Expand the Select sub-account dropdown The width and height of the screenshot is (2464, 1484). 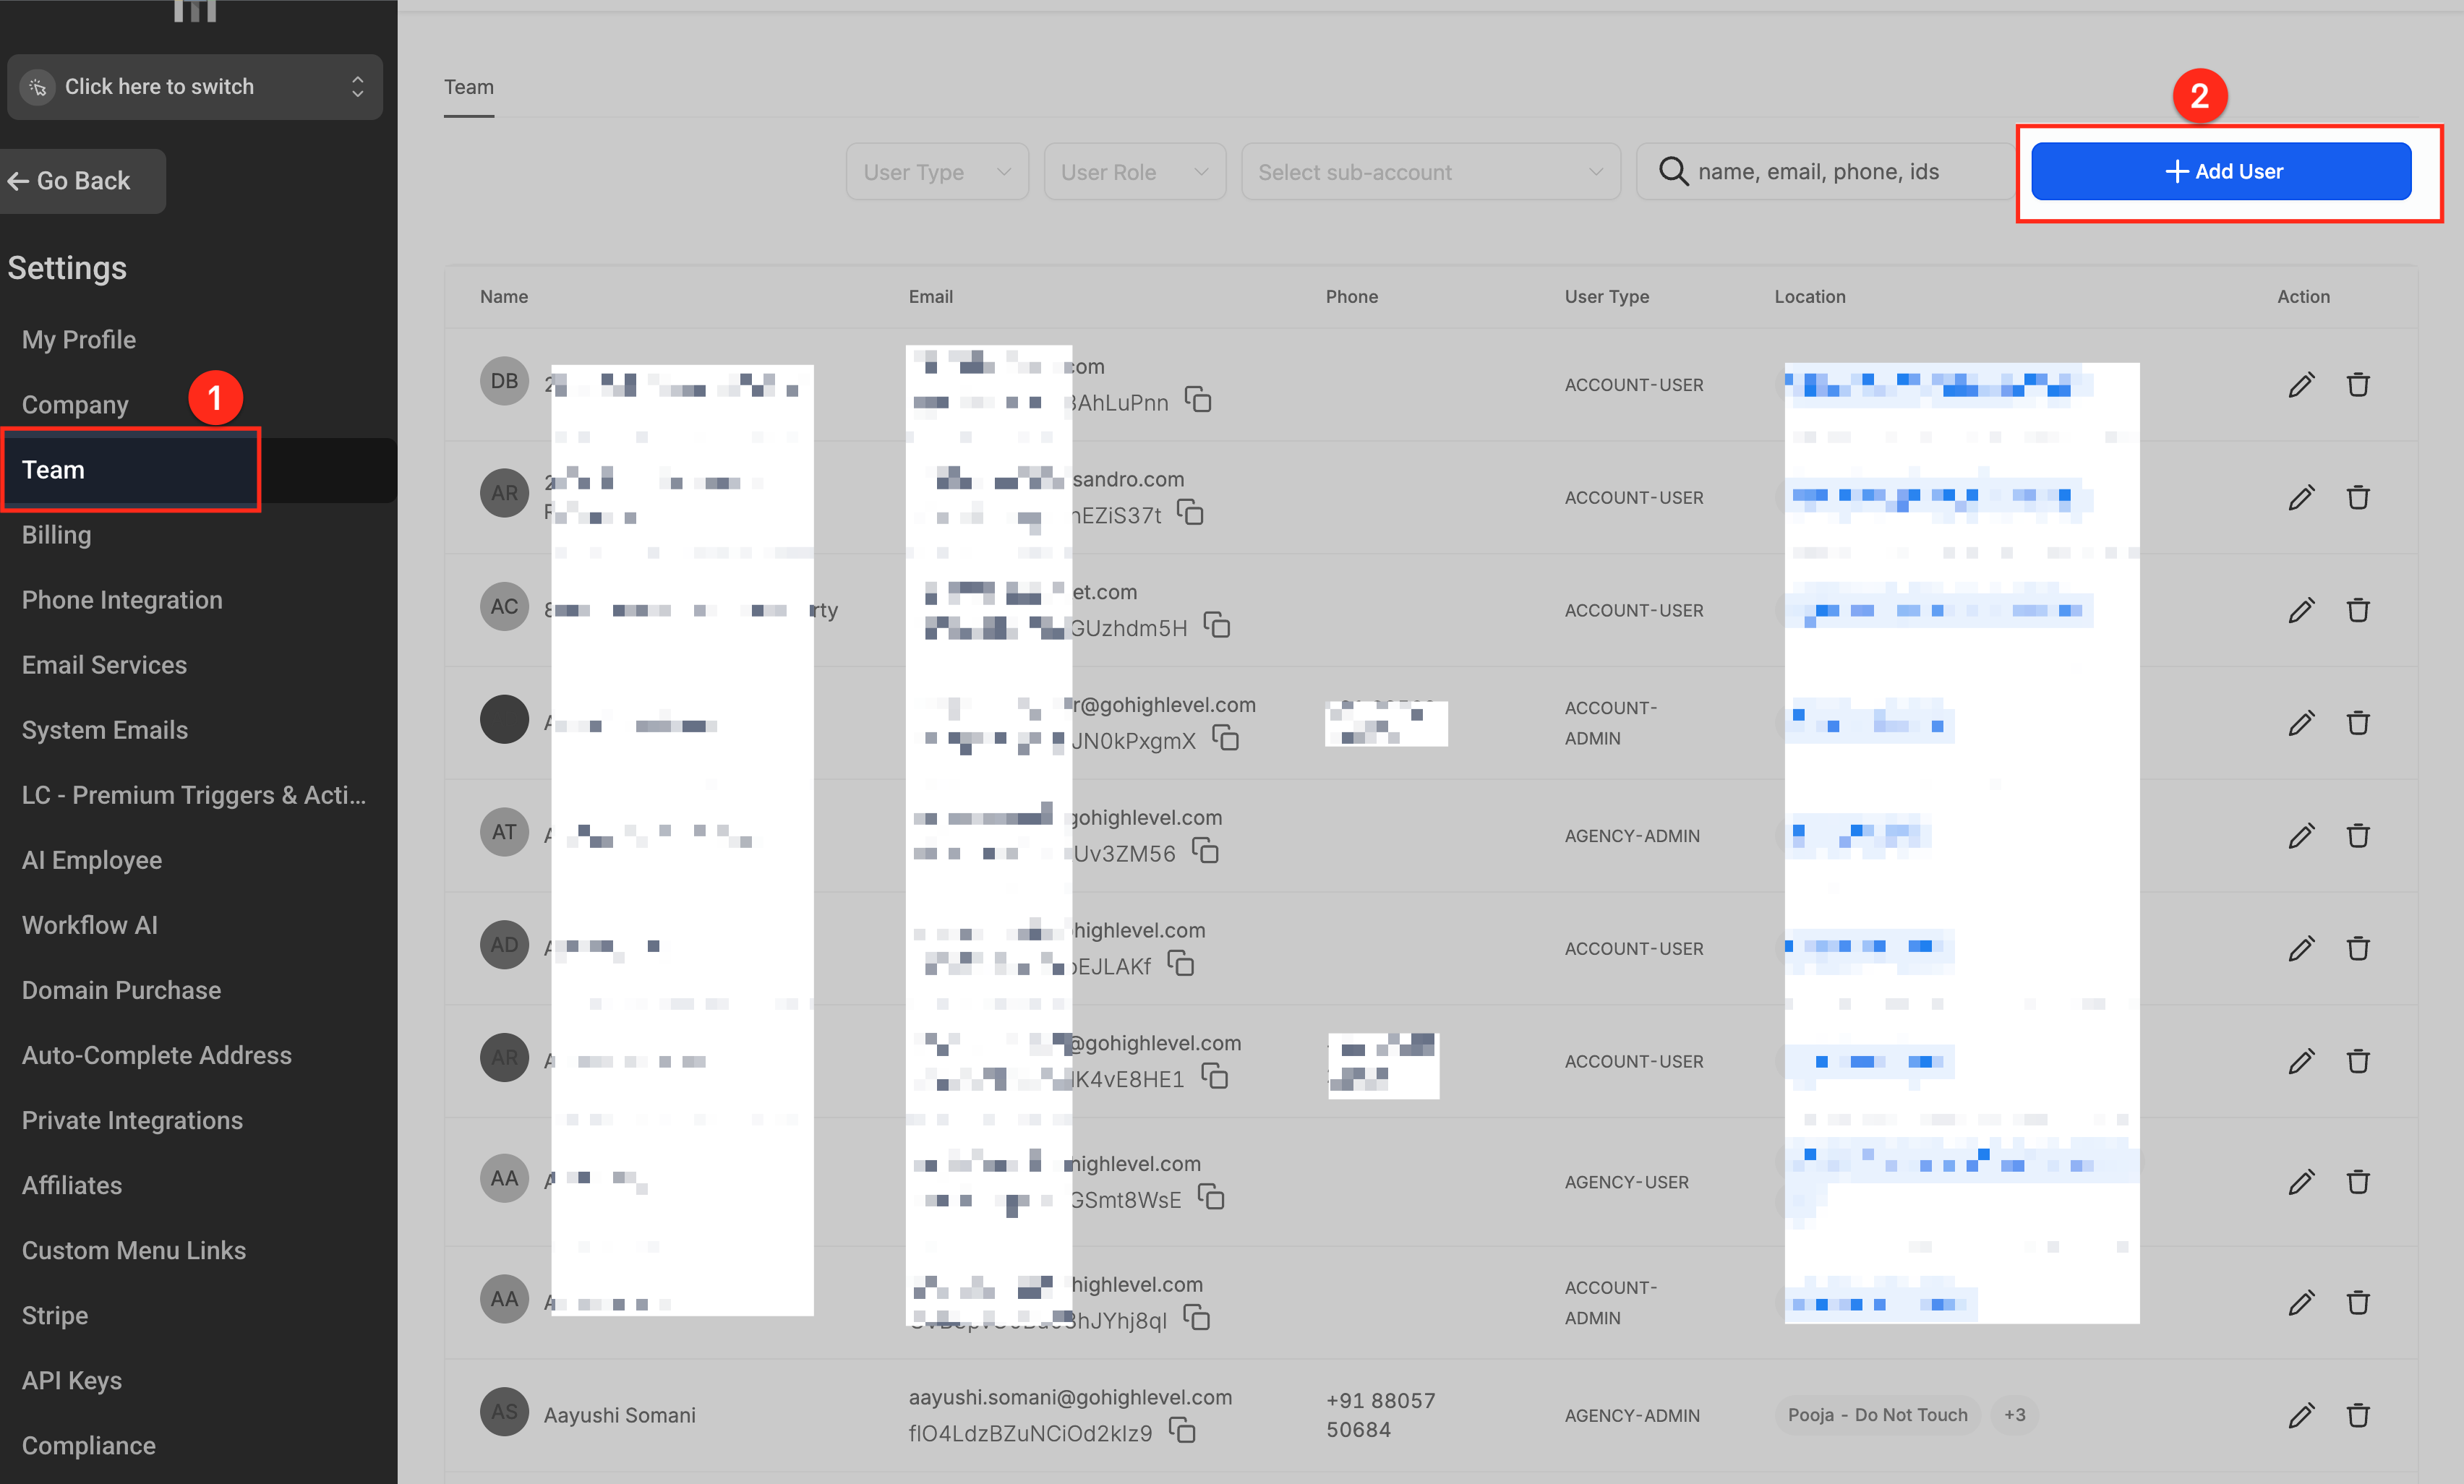1430,172
